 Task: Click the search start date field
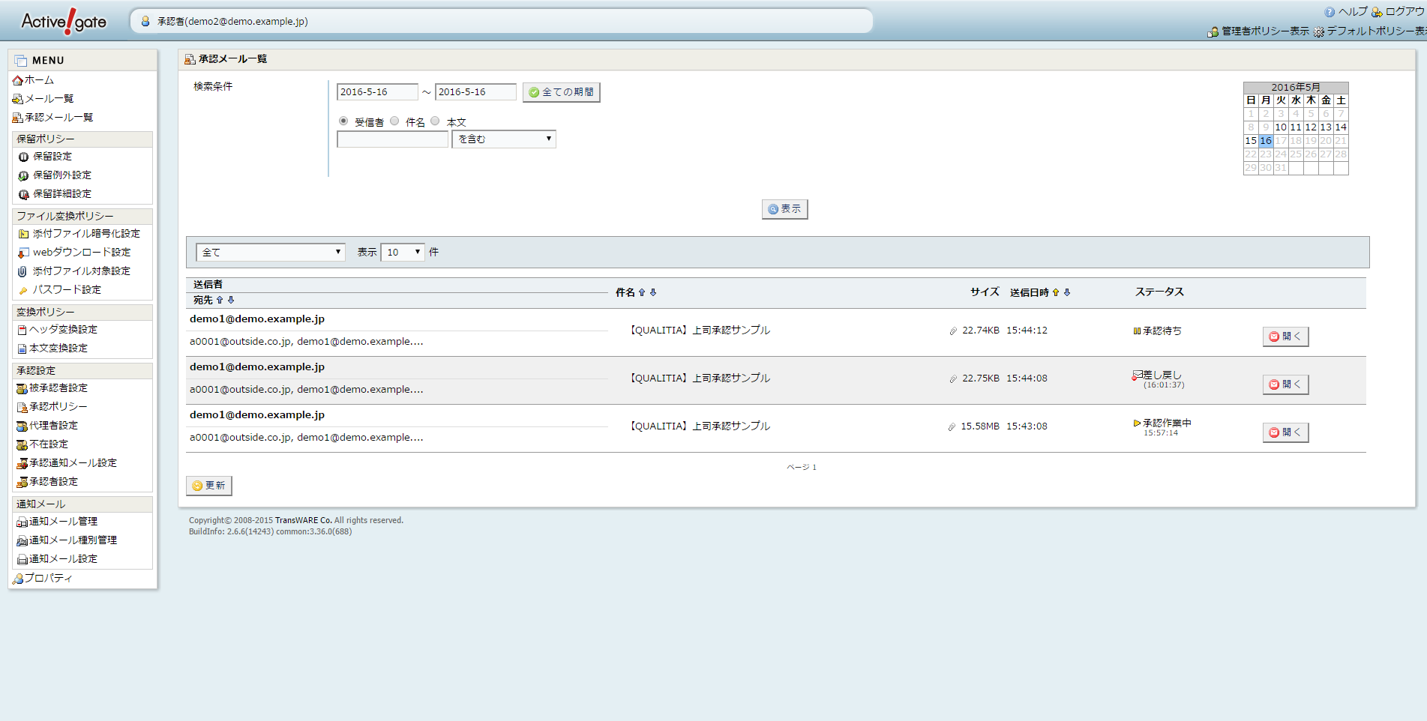(x=376, y=92)
